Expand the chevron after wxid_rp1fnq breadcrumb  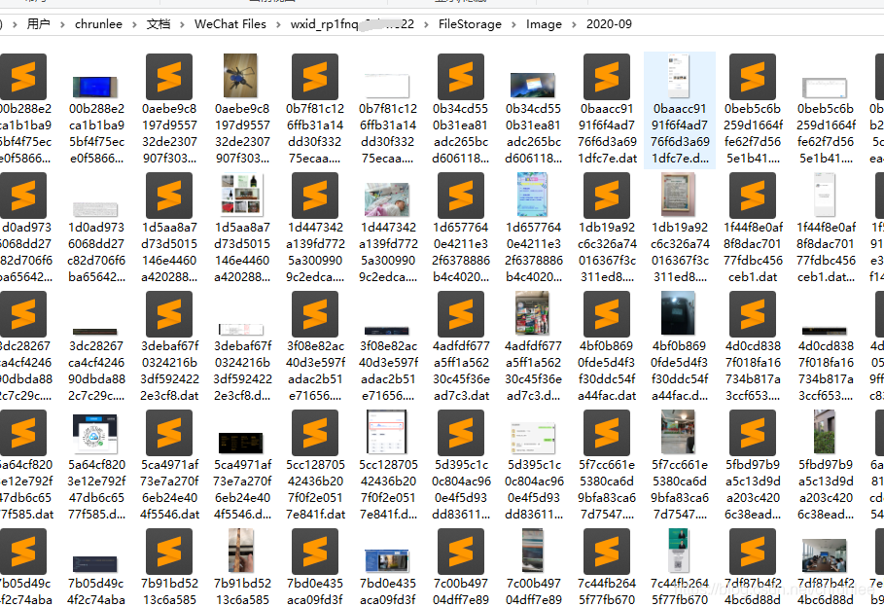(x=426, y=24)
